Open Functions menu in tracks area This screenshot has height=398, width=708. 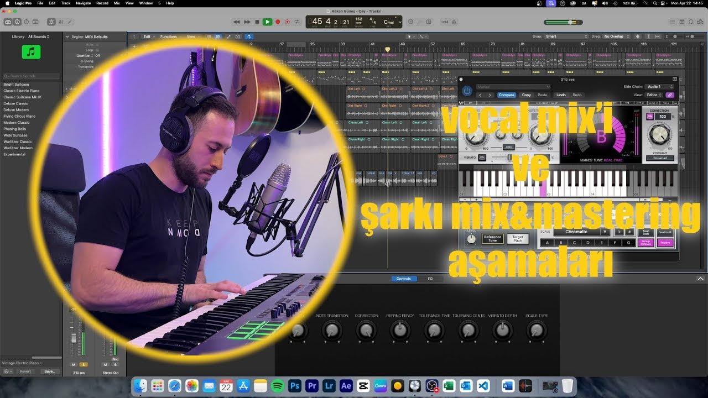click(170, 36)
